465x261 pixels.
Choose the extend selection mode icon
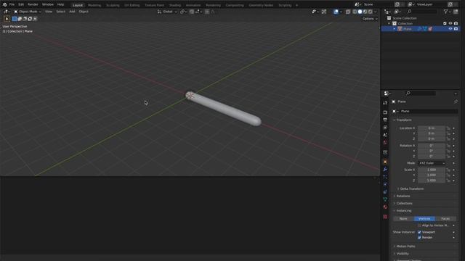click(x=20, y=19)
